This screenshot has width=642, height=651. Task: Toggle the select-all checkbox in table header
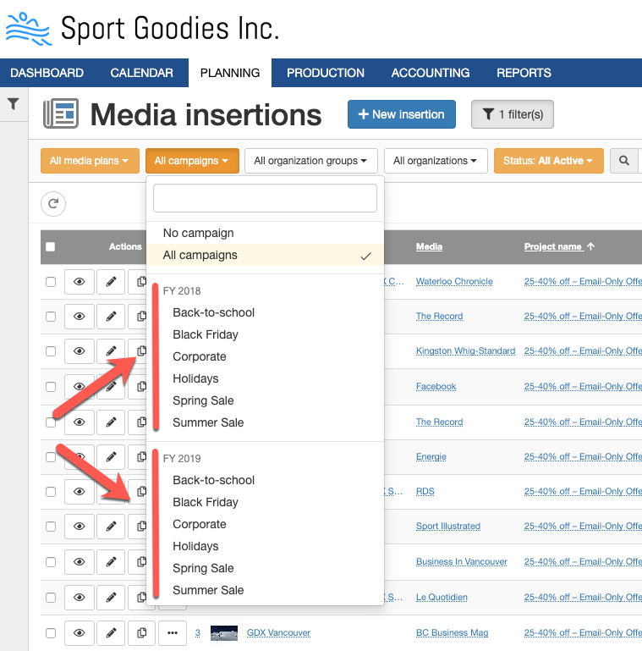coord(51,246)
